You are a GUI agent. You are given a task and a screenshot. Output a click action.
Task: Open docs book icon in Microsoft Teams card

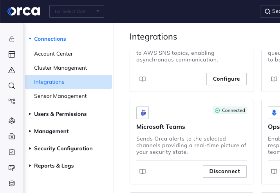click(143, 171)
